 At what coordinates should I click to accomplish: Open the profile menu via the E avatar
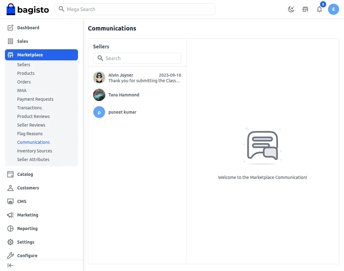[334, 9]
